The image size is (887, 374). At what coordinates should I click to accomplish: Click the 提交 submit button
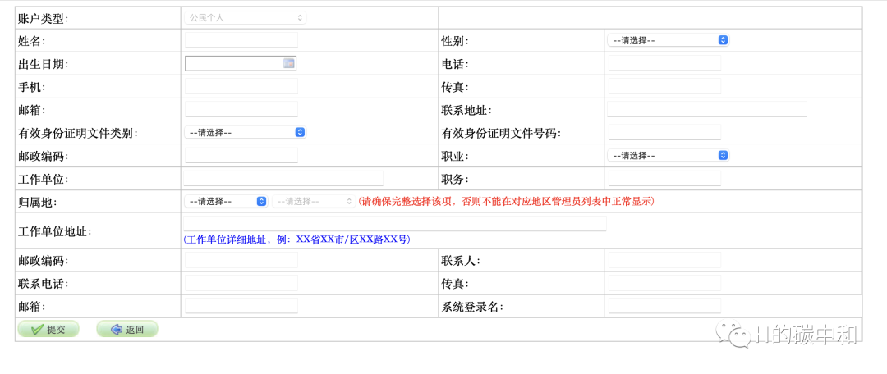pyautogui.click(x=48, y=330)
